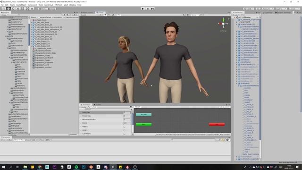Select the Layers tab in Animator
Screen dimensions: 302x170
[x=84, y=107]
